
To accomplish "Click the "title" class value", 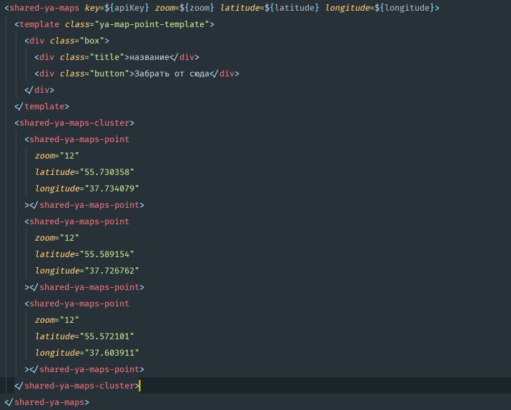I will [x=107, y=57].
